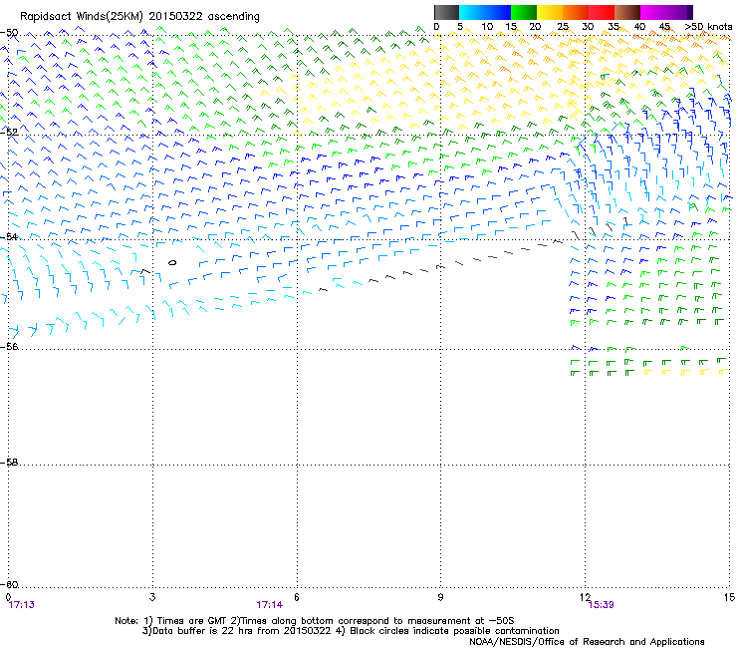Click the longitude label 15

tap(729, 597)
